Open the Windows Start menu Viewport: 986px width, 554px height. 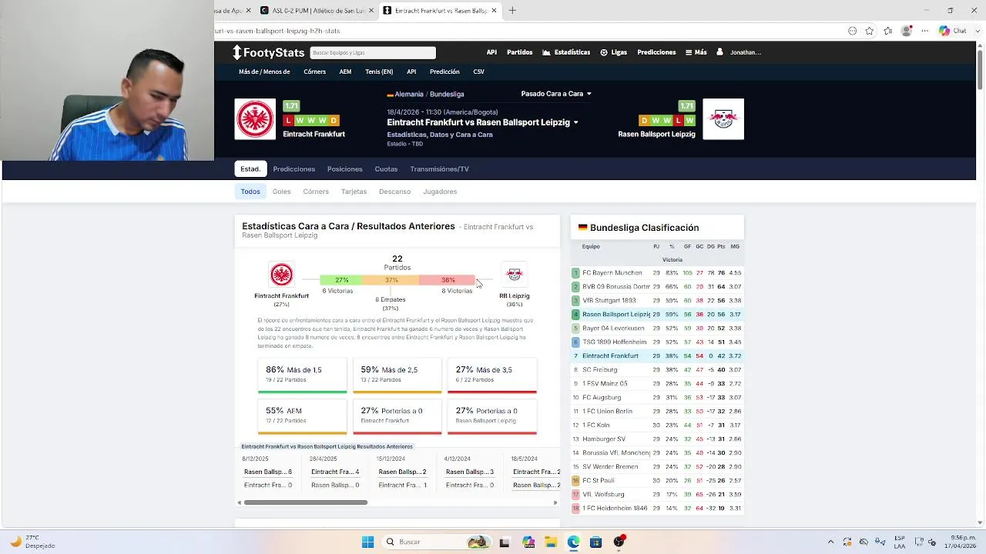point(367,542)
